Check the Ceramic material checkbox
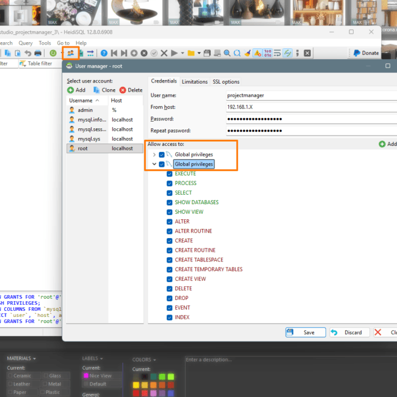The width and height of the screenshot is (397, 397). 10,376
